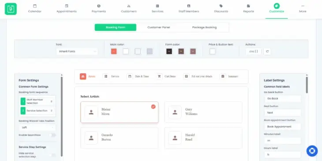
Task: Switch to the Booking Form tab
Action: pos(116,27)
